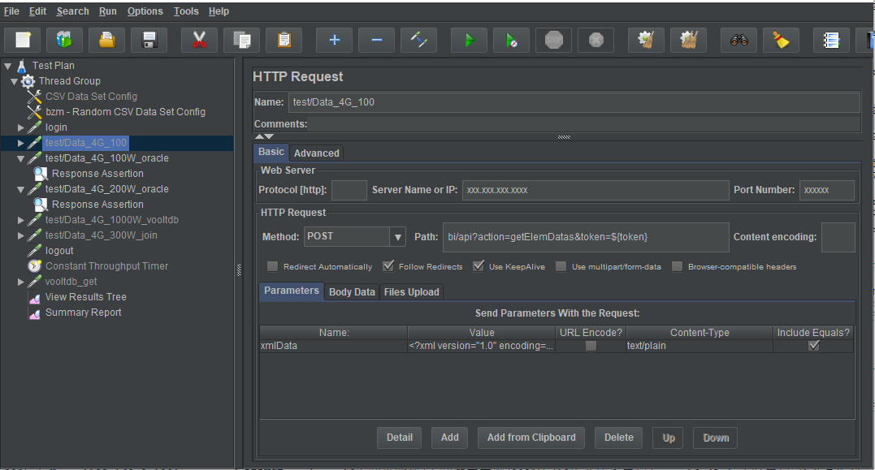Click the Open file folder icon
Viewport: 875px width, 470px height.
click(x=106, y=40)
